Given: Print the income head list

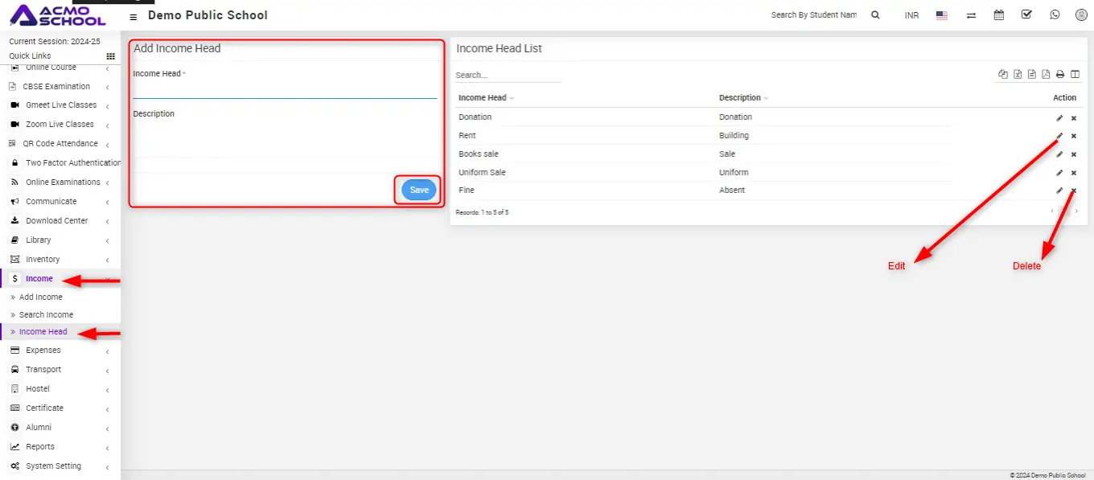Looking at the screenshot, I should coord(1060,75).
